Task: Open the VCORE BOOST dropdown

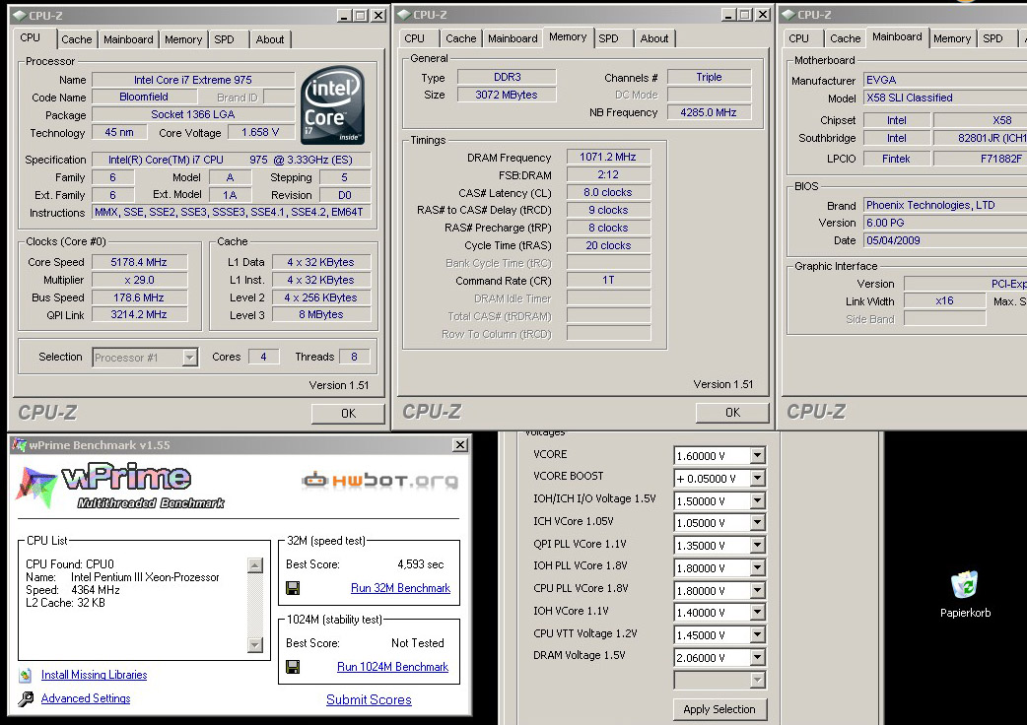Action: click(x=757, y=479)
